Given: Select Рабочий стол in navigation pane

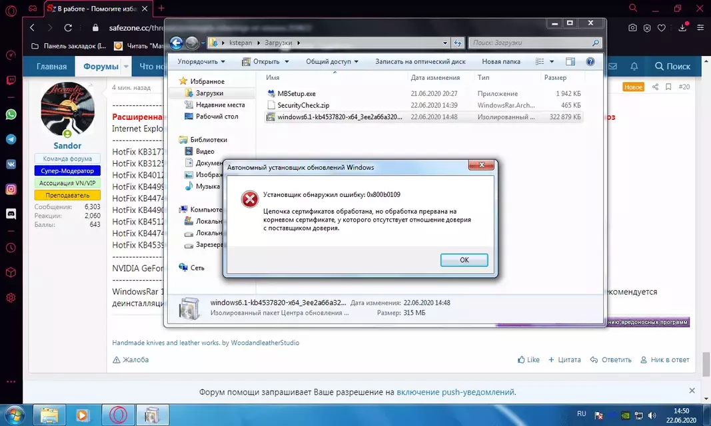Looking at the screenshot, I should tap(217, 116).
